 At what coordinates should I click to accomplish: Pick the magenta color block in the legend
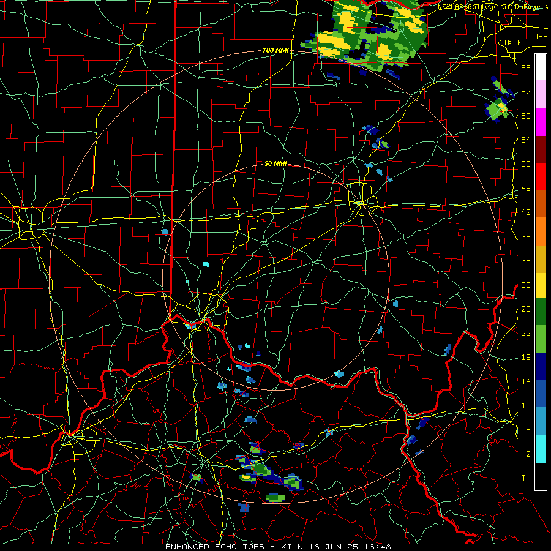point(541,122)
